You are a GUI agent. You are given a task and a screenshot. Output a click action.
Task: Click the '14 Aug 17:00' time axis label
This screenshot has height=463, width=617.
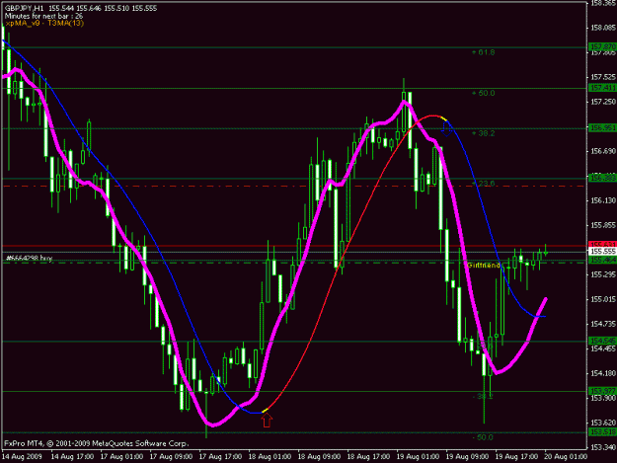tap(72, 457)
